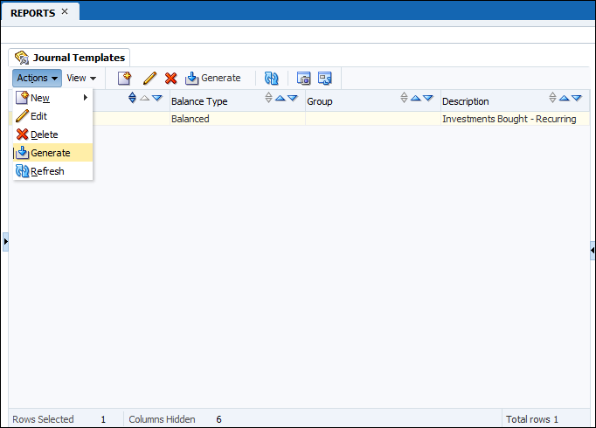Sort Description column ascending

tap(565, 99)
